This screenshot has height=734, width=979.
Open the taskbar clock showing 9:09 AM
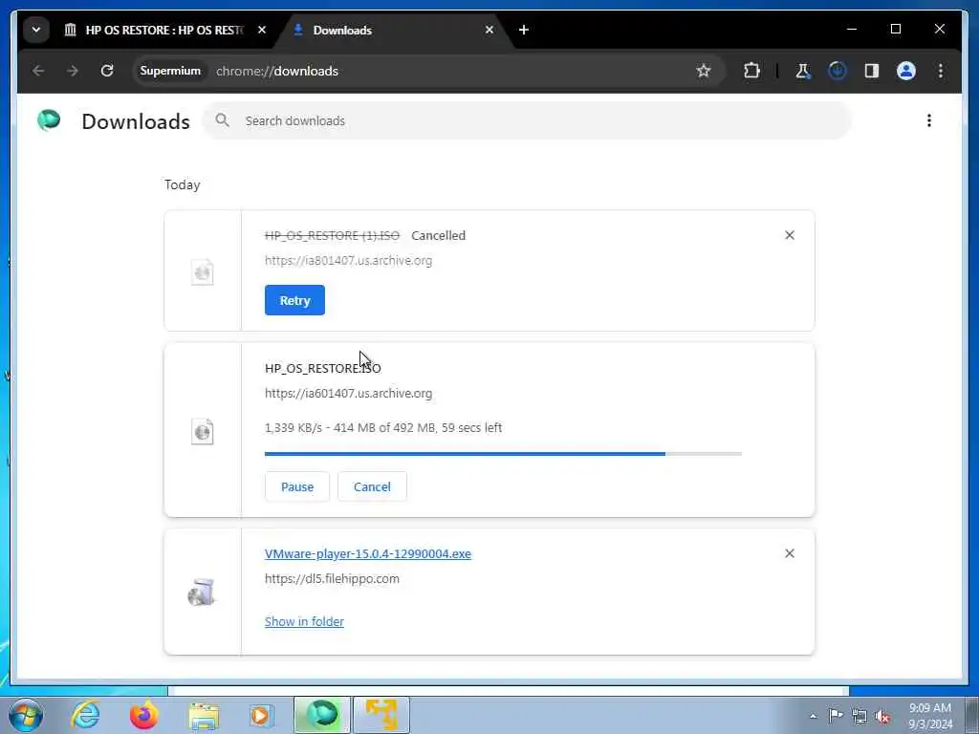tap(930, 716)
